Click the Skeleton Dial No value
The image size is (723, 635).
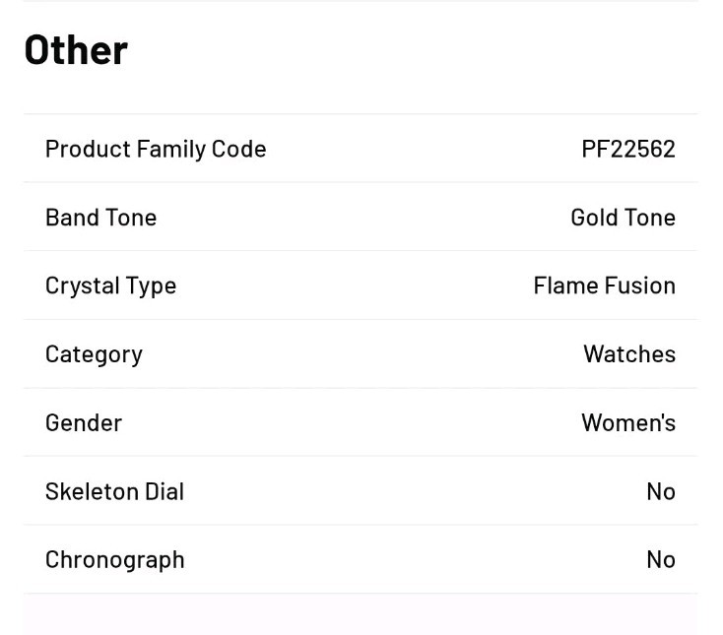pyautogui.click(x=661, y=491)
